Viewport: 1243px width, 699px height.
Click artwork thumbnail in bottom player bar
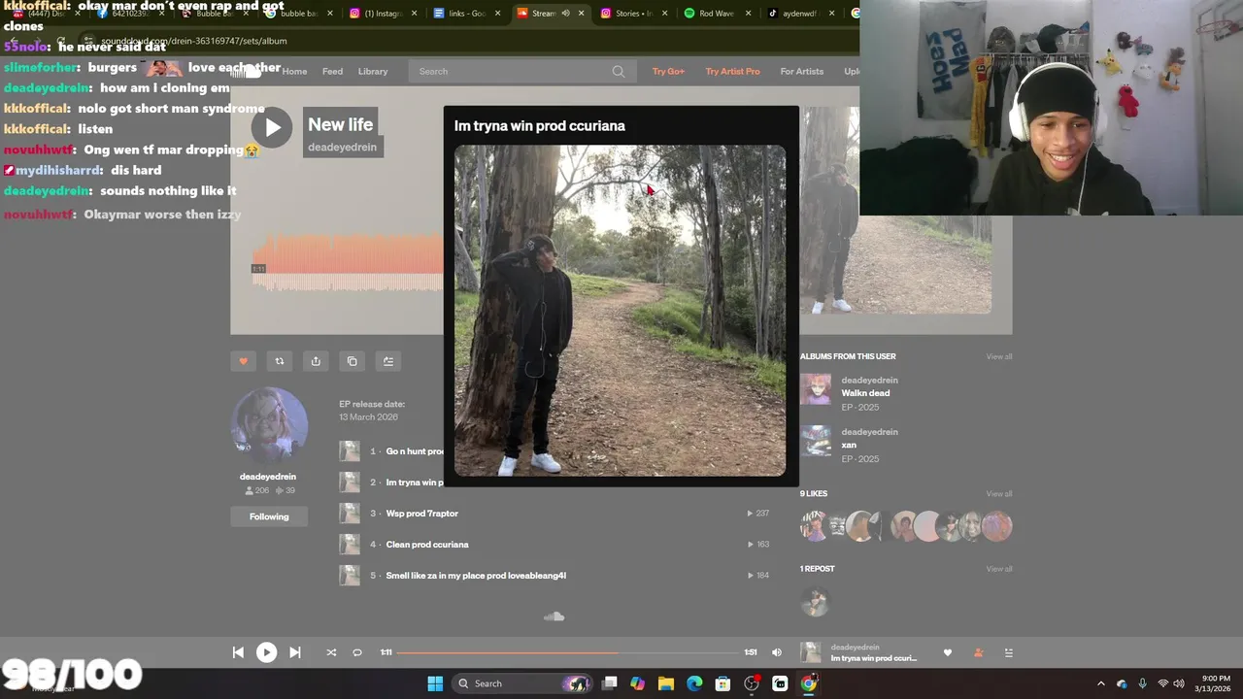[810, 652]
